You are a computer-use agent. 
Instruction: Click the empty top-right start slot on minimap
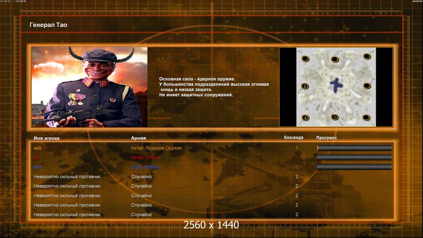click(367, 56)
